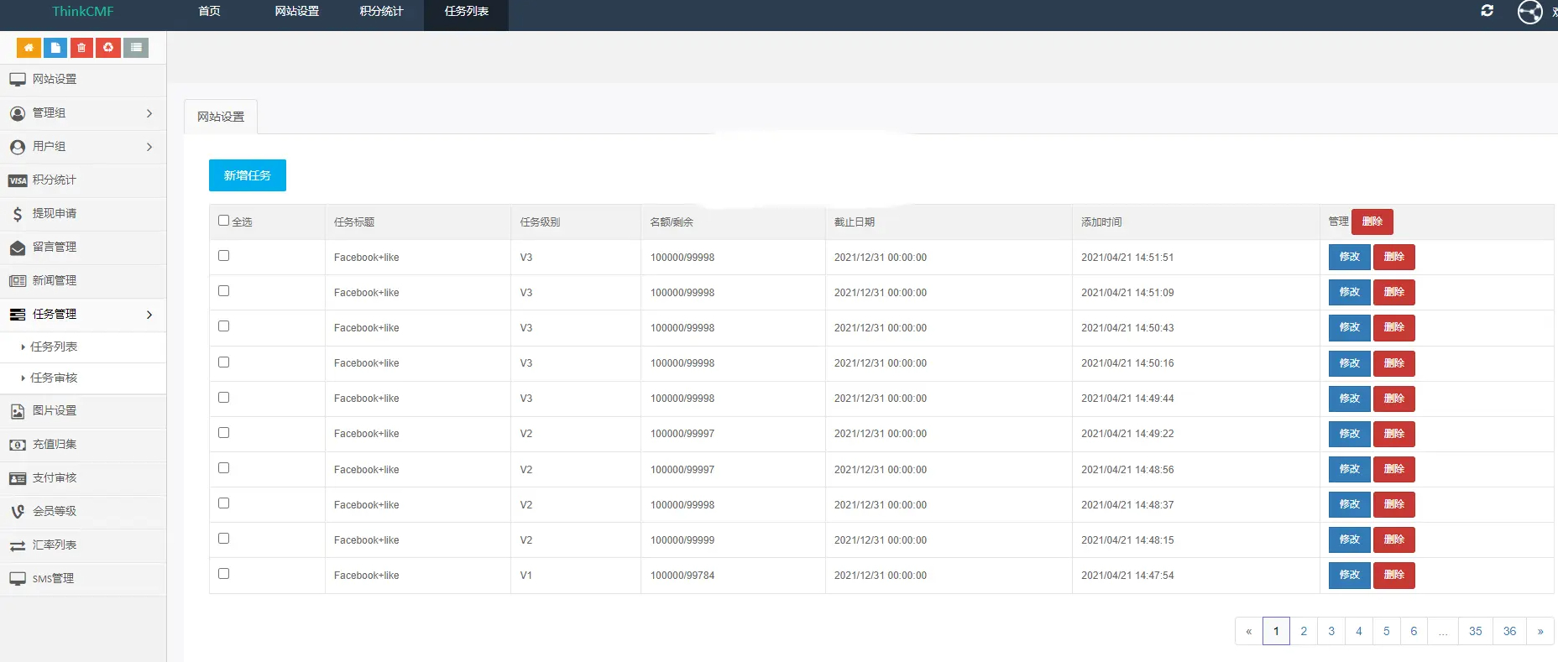Click the VISA card icon for 积分统计
The image size is (1558, 662).
point(18,180)
